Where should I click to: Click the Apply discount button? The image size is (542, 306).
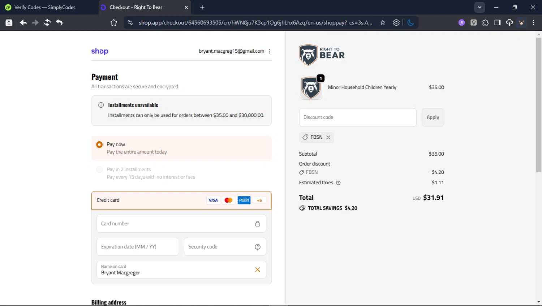pyautogui.click(x=433, y=117)
